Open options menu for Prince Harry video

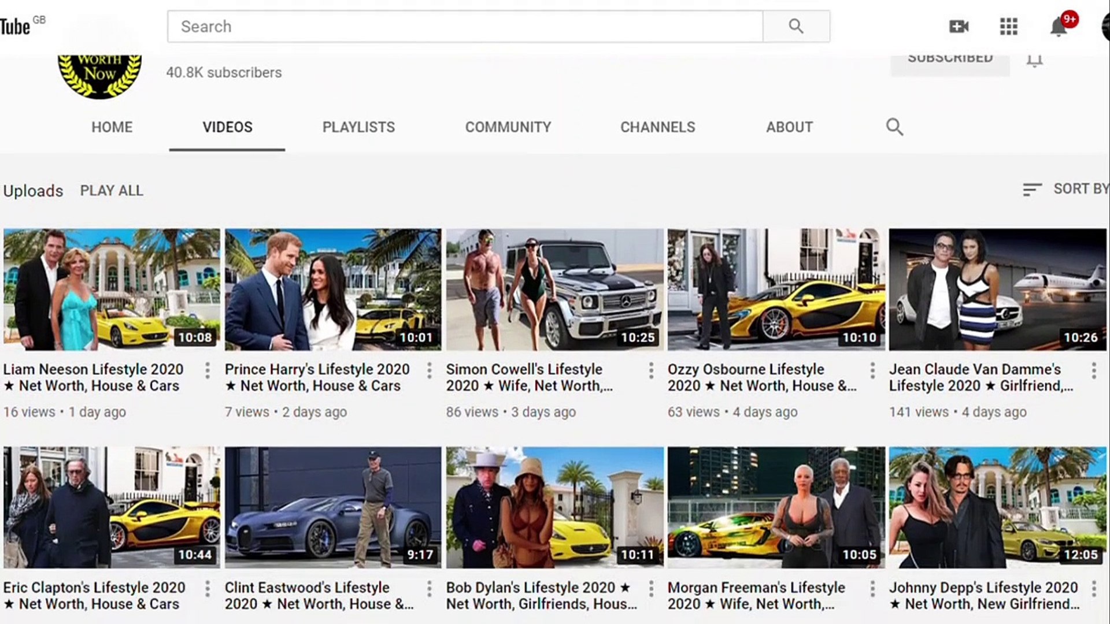[429, 370]
